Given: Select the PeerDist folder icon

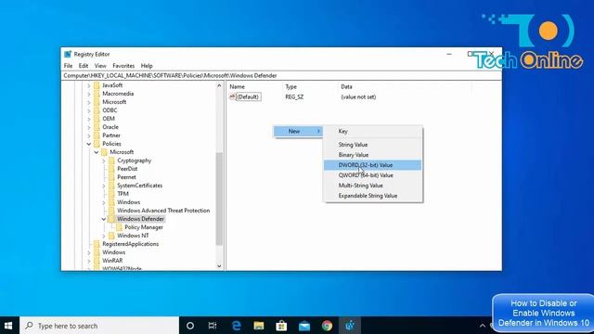Looking at the screenshot, I should (x=111, y=169).
